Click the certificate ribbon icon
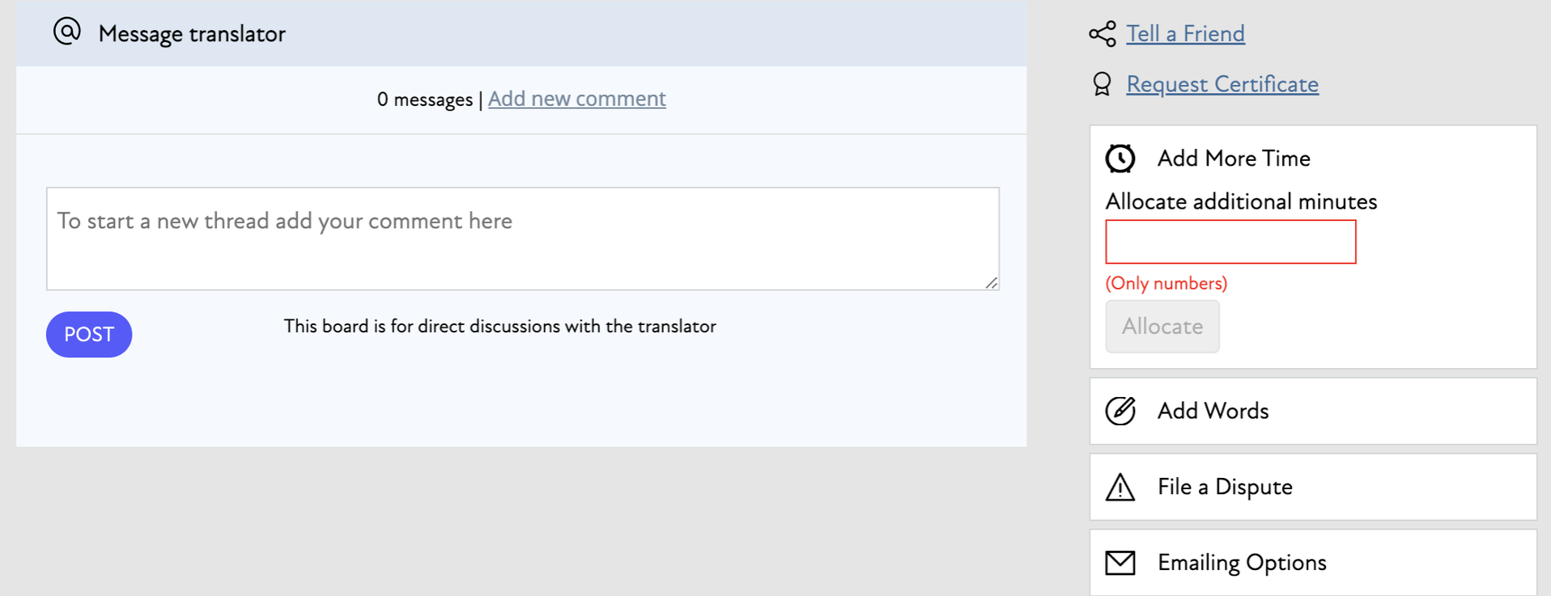Screen dimensions: 1551x596 (x=1102, y=84)
